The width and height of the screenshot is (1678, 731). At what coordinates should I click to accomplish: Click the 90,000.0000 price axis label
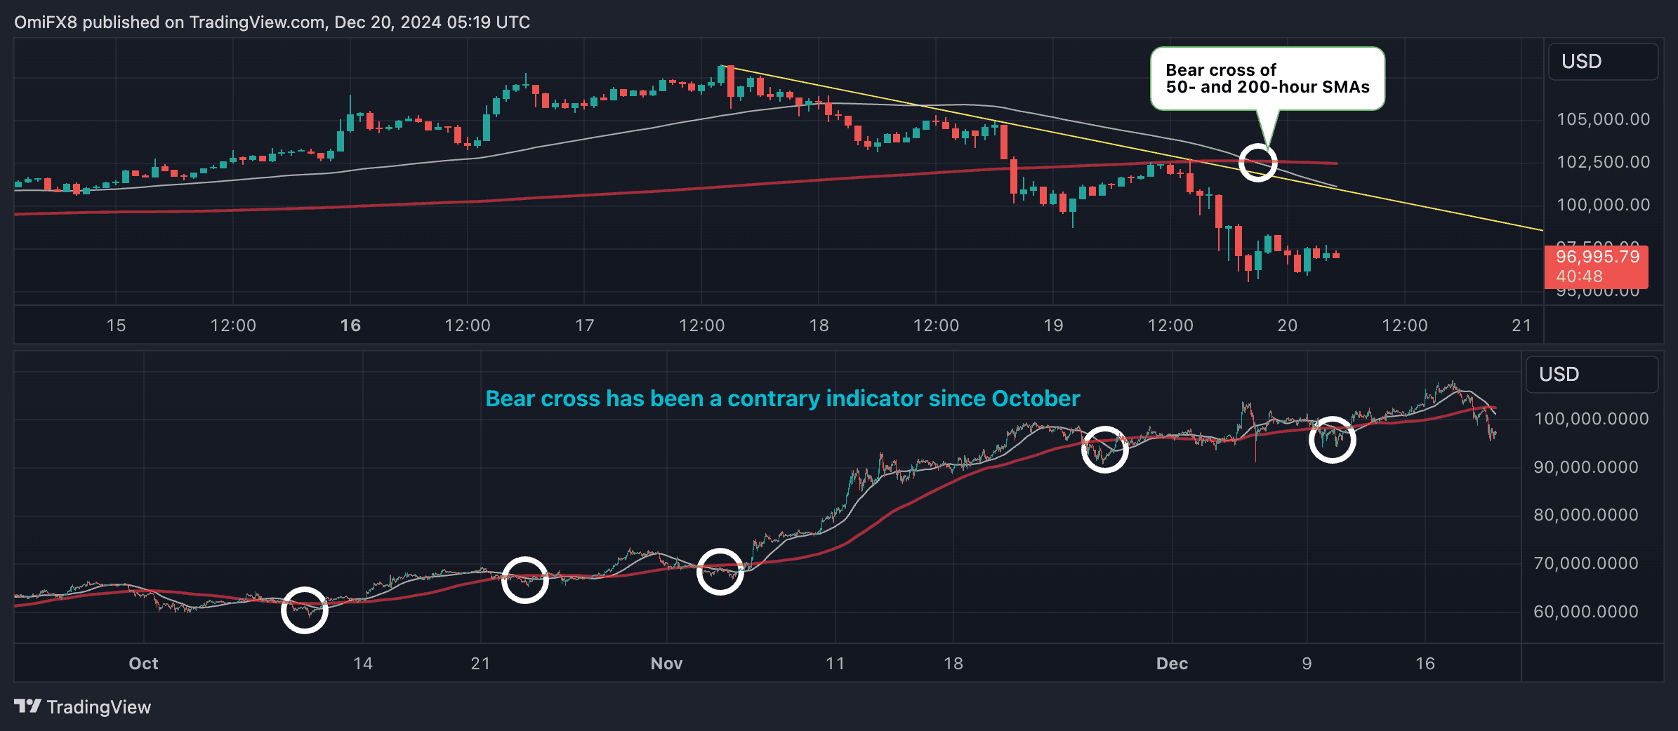pyautogui.click(x=1585, y=467)
